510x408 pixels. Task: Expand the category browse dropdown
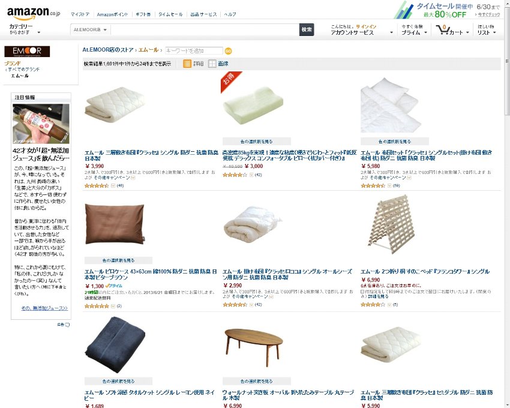pos(25,29)
